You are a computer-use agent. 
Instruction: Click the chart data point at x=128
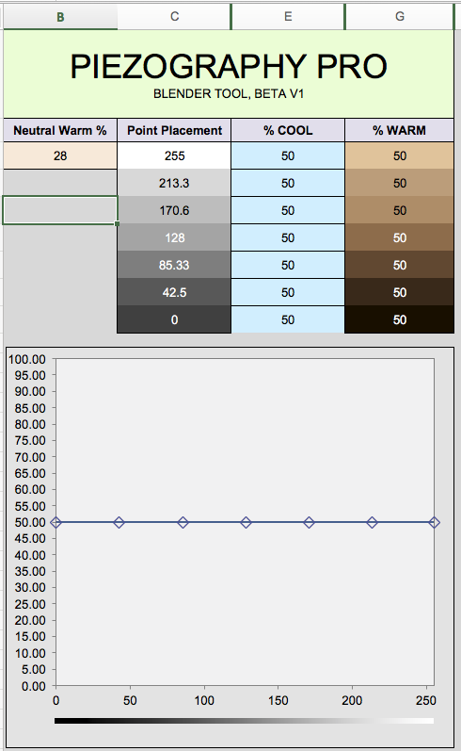pyautogui.click(x=246, y=522)
